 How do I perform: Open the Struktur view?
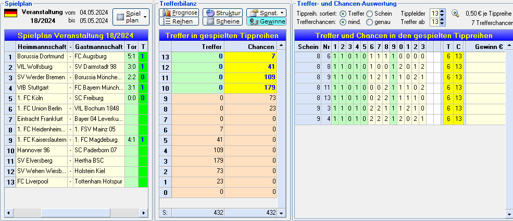pyautogui.click(x=223, y=13)
